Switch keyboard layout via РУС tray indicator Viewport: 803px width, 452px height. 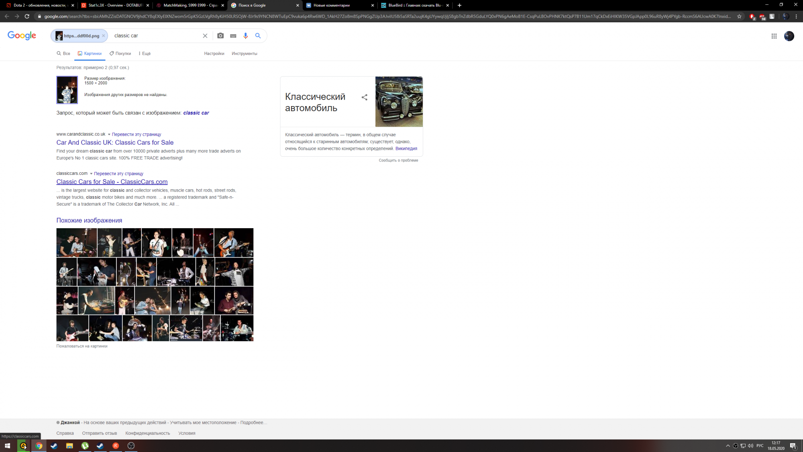point(760,446)
